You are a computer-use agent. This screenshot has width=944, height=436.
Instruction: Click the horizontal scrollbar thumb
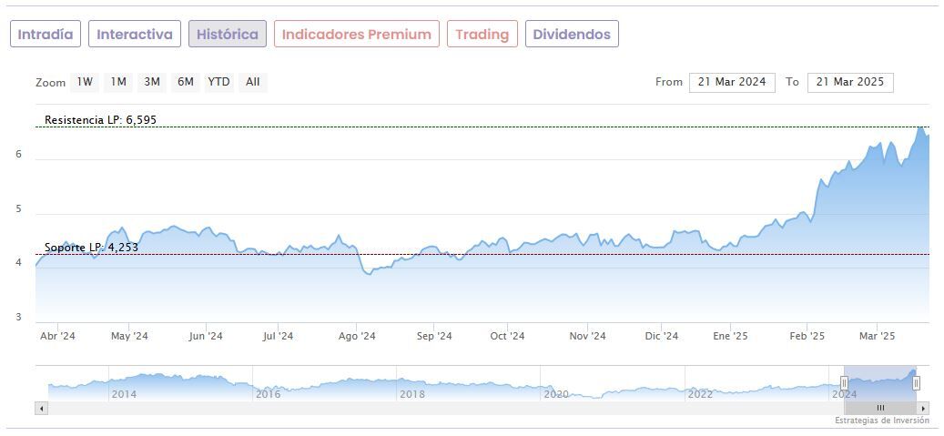(879, 408)
